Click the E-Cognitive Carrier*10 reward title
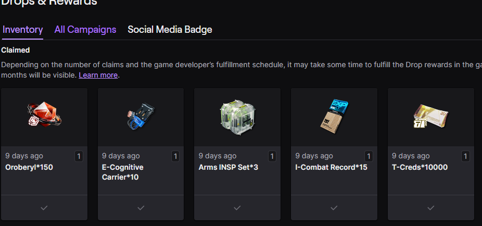 coord(123,172)
